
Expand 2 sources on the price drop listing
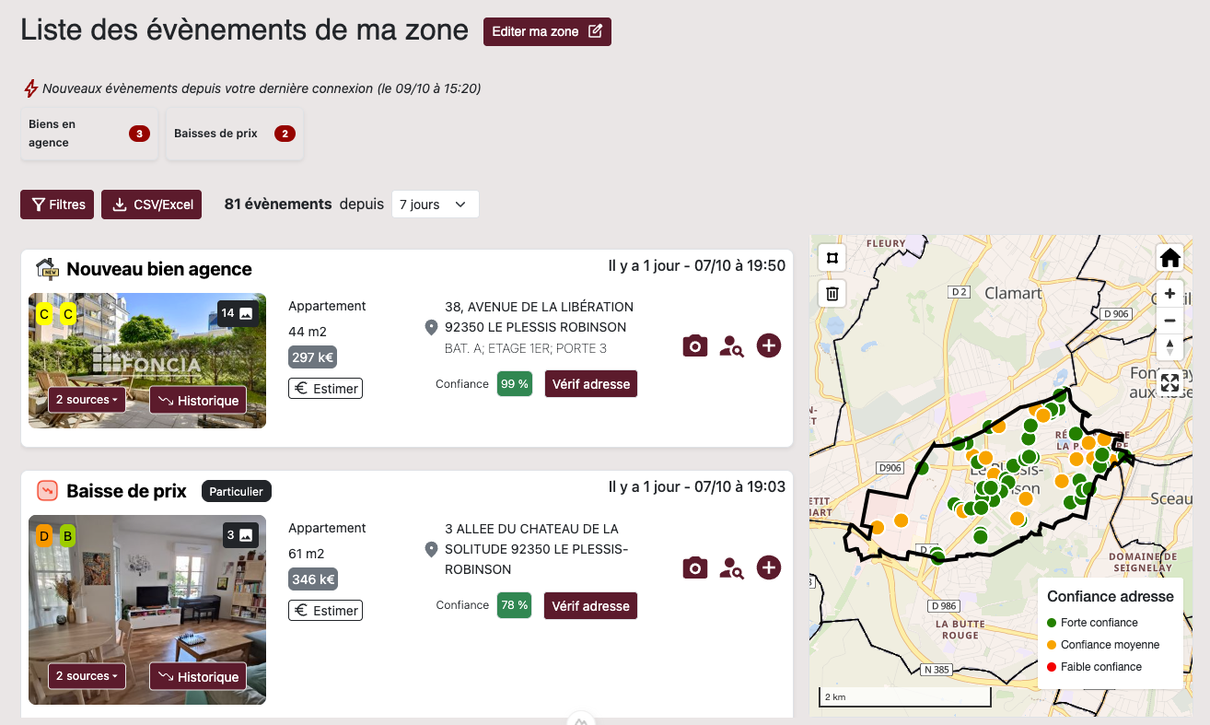click(87, 676)
